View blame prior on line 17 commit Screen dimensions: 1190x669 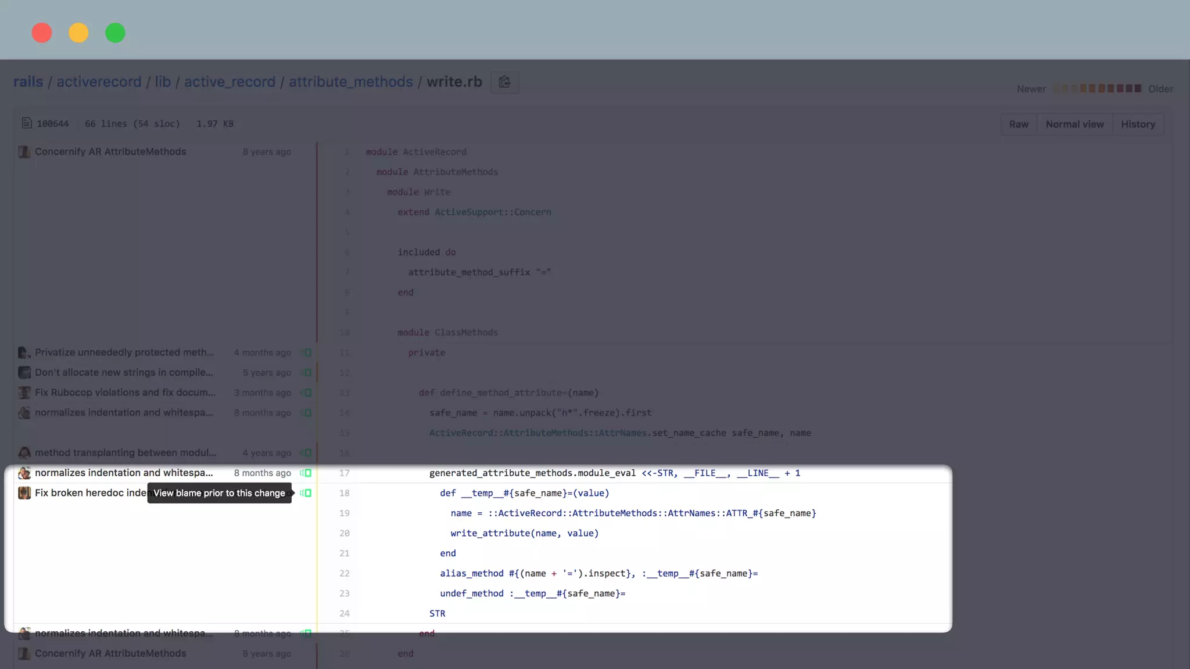click(x=306, y=473)
